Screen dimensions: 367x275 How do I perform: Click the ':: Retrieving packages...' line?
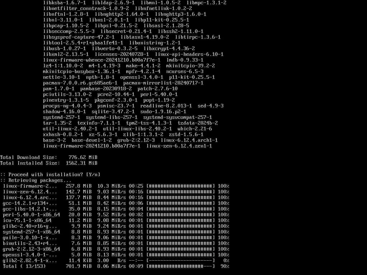[35, 180]
